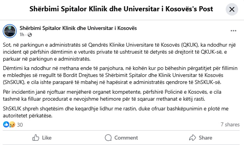Open the three-dot post options menu
This screenshot has width=244, height=145.
pyautogui.click(x=233, y=31)
